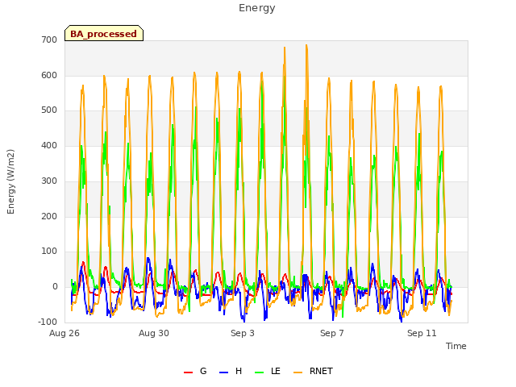Click the 0 y-axis tick label
516x387 pixels.
55,287
